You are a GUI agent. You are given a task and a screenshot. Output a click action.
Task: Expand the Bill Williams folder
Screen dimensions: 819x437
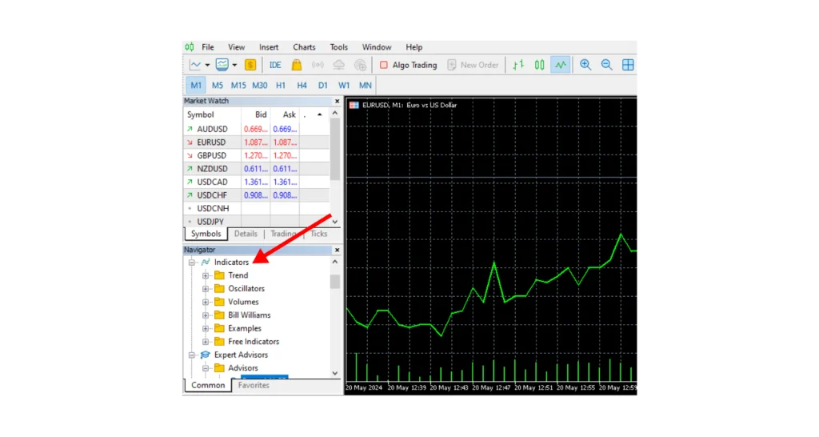point(206,315)
